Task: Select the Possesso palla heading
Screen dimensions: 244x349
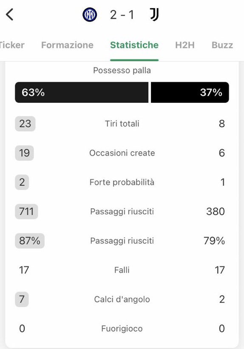Action: tap(122, 70)
